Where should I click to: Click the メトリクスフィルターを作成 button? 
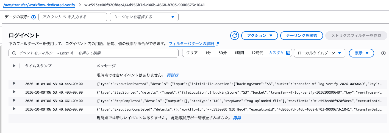point(356,36)
